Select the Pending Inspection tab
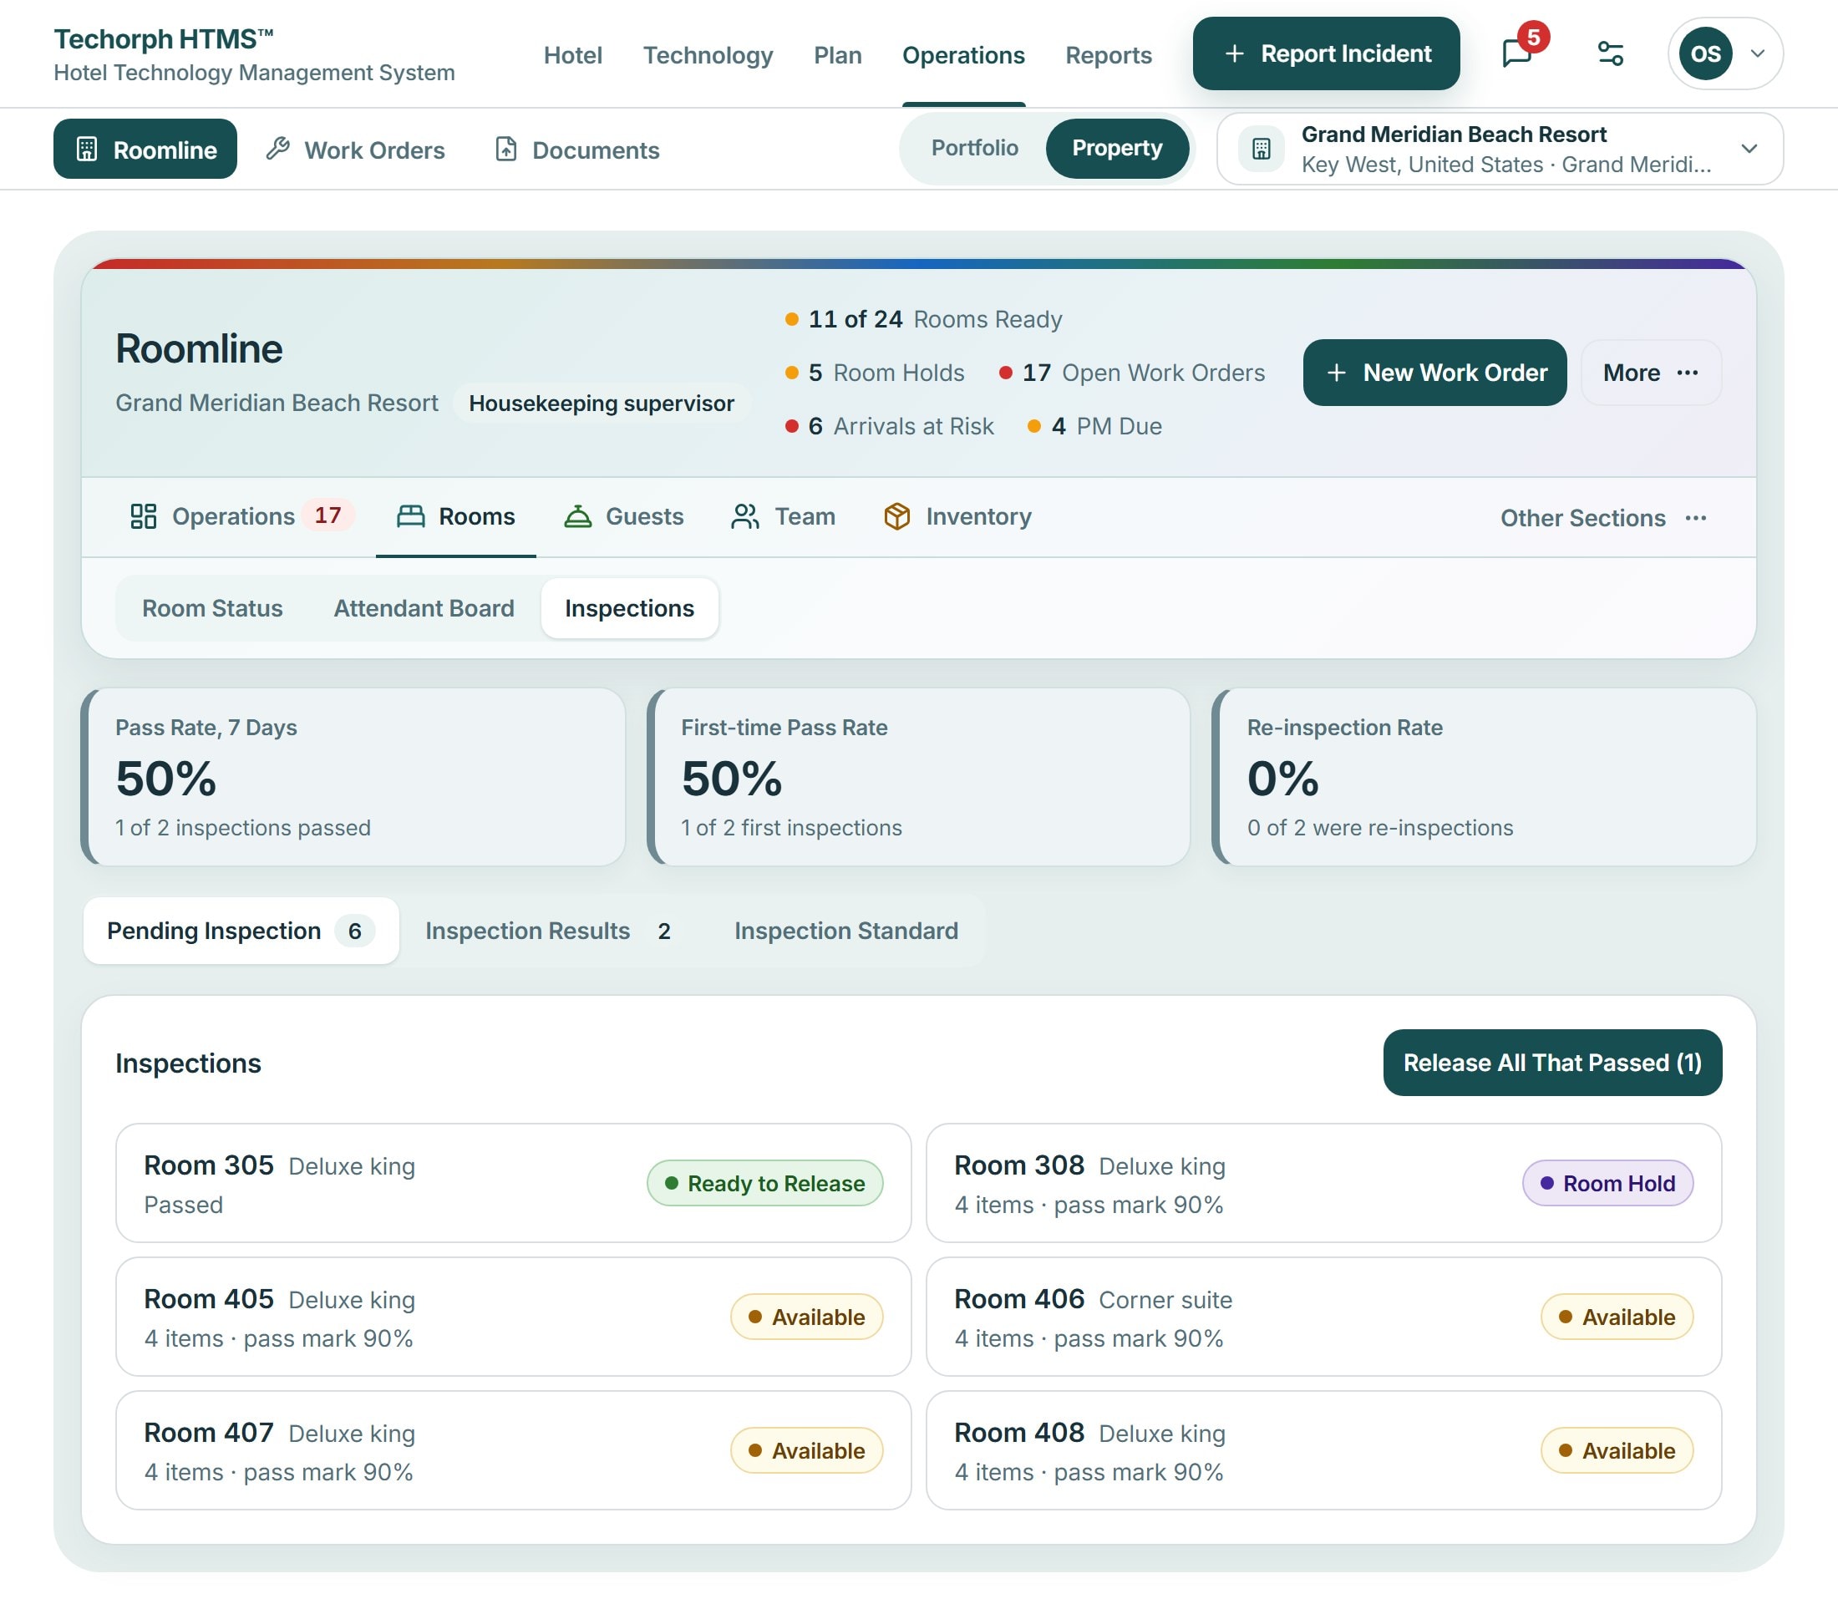1838x1604 pixels. 240,931
